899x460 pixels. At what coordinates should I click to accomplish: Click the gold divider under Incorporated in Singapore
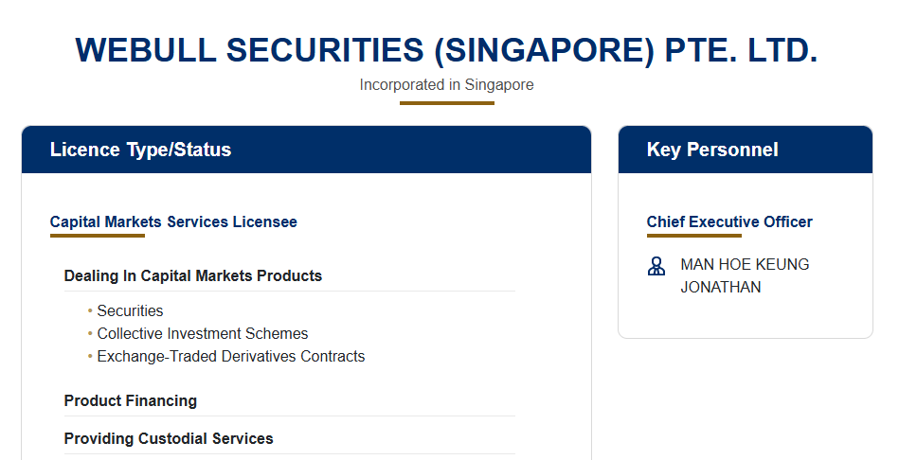pos(446,102)
